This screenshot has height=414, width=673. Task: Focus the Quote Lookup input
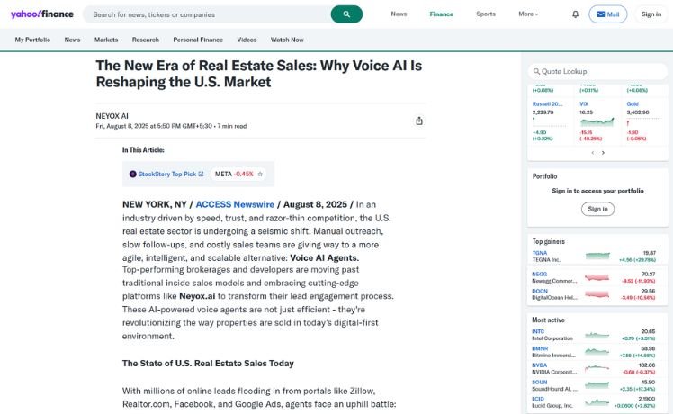[597, 71]
